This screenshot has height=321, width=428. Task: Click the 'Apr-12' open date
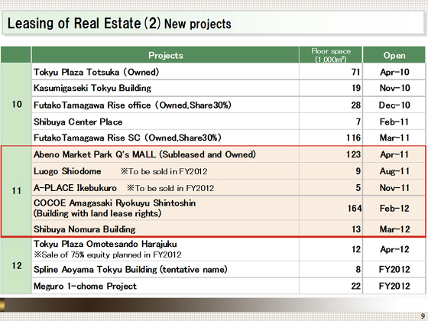tap(394, 249)
